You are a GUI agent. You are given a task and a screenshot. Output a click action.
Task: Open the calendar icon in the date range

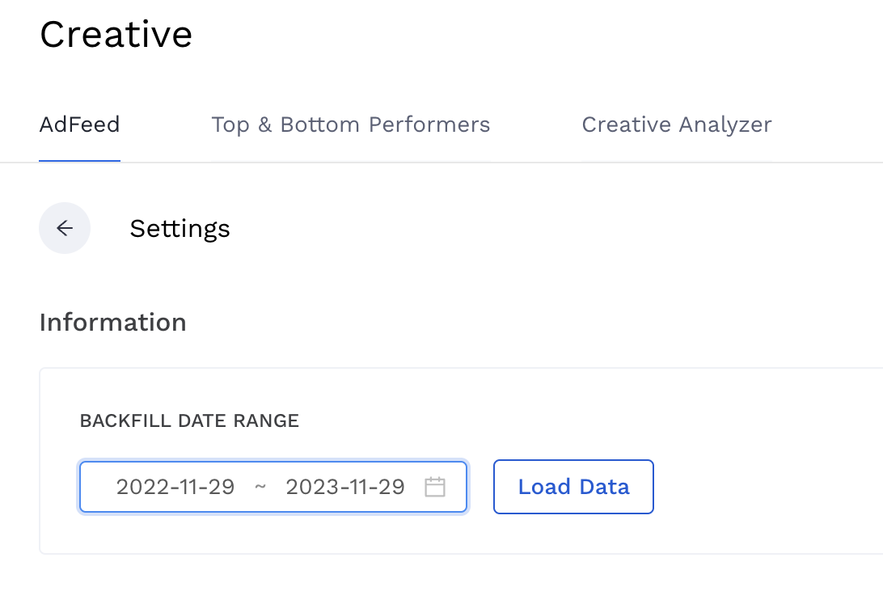435,487
